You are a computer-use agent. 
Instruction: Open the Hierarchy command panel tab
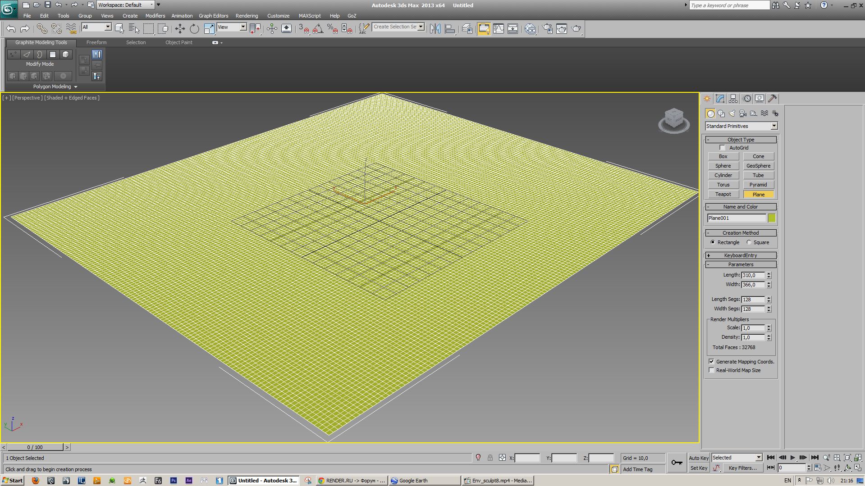(x=733, y=99)
